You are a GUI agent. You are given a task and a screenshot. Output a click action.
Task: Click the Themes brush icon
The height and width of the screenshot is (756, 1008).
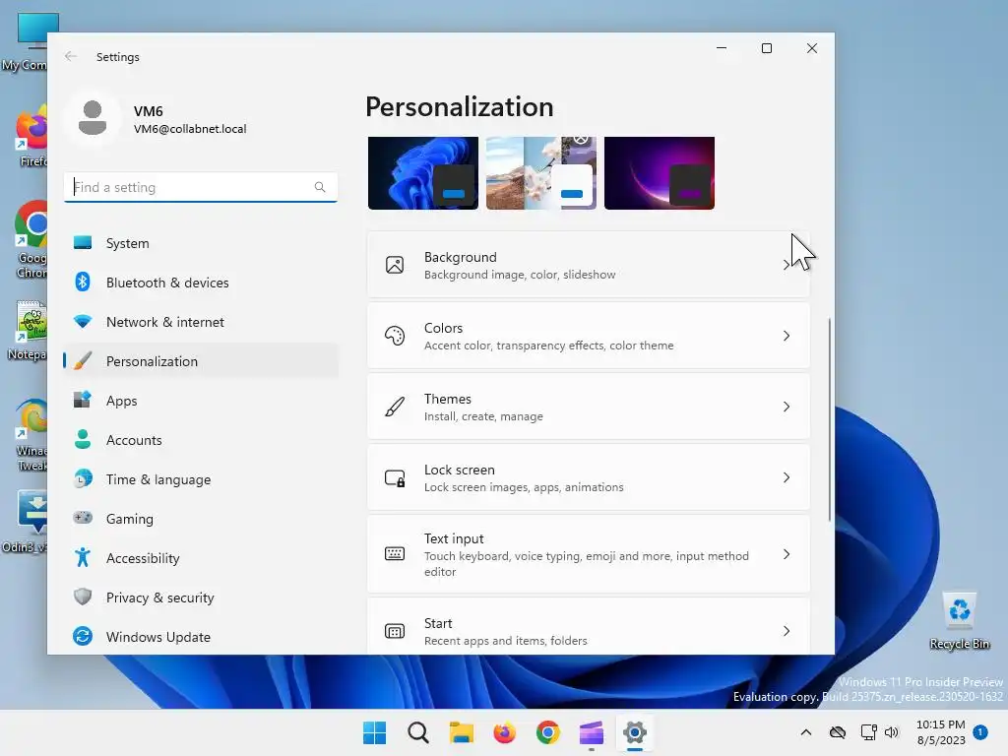click(395, 407)
